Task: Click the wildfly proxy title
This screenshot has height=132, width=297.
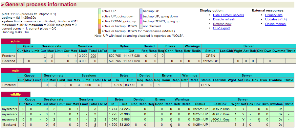Action: pos(16,94)
